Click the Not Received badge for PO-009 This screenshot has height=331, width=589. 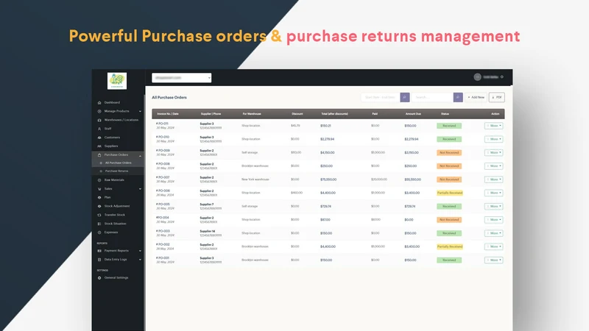[x=449, y=153]
